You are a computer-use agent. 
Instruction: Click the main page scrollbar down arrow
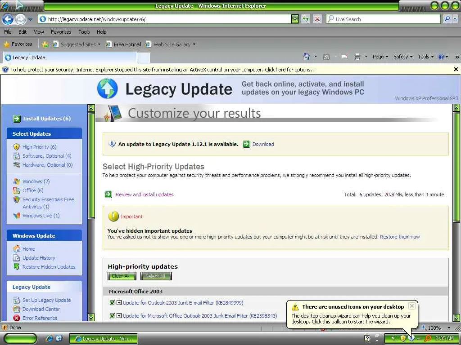click(456, 318)
